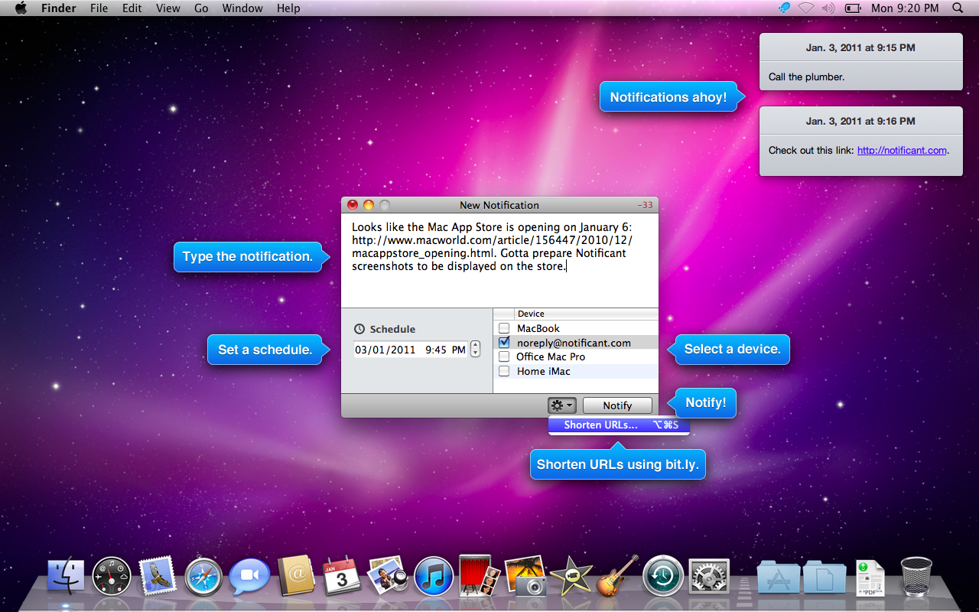The height and width of the screenshot is (612, 979).
Task: Tick the Home iMac checkbox
Action: [x=504, y=371]
